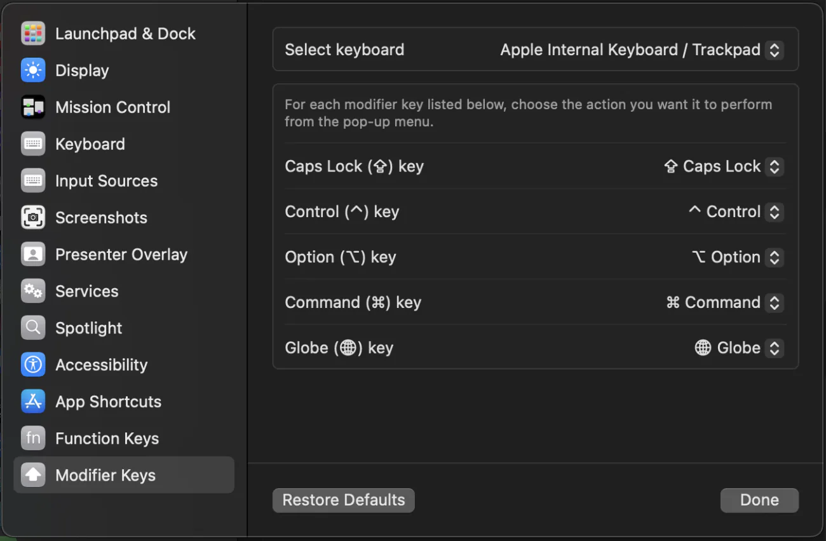
Task: Click the Restore Defaults button
Action: click(344, 500)
